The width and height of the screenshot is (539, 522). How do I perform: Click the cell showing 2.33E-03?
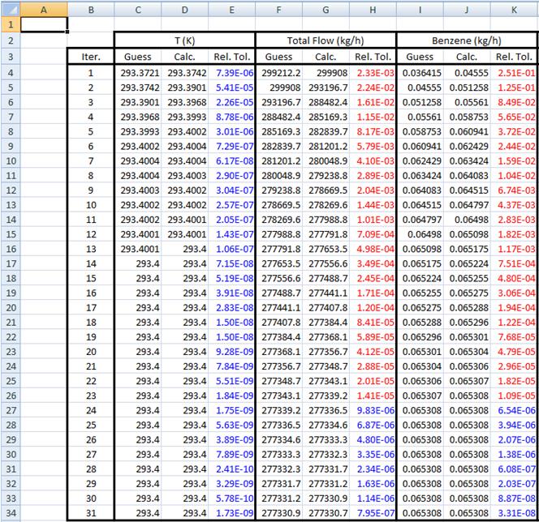[x=373, y=73]
